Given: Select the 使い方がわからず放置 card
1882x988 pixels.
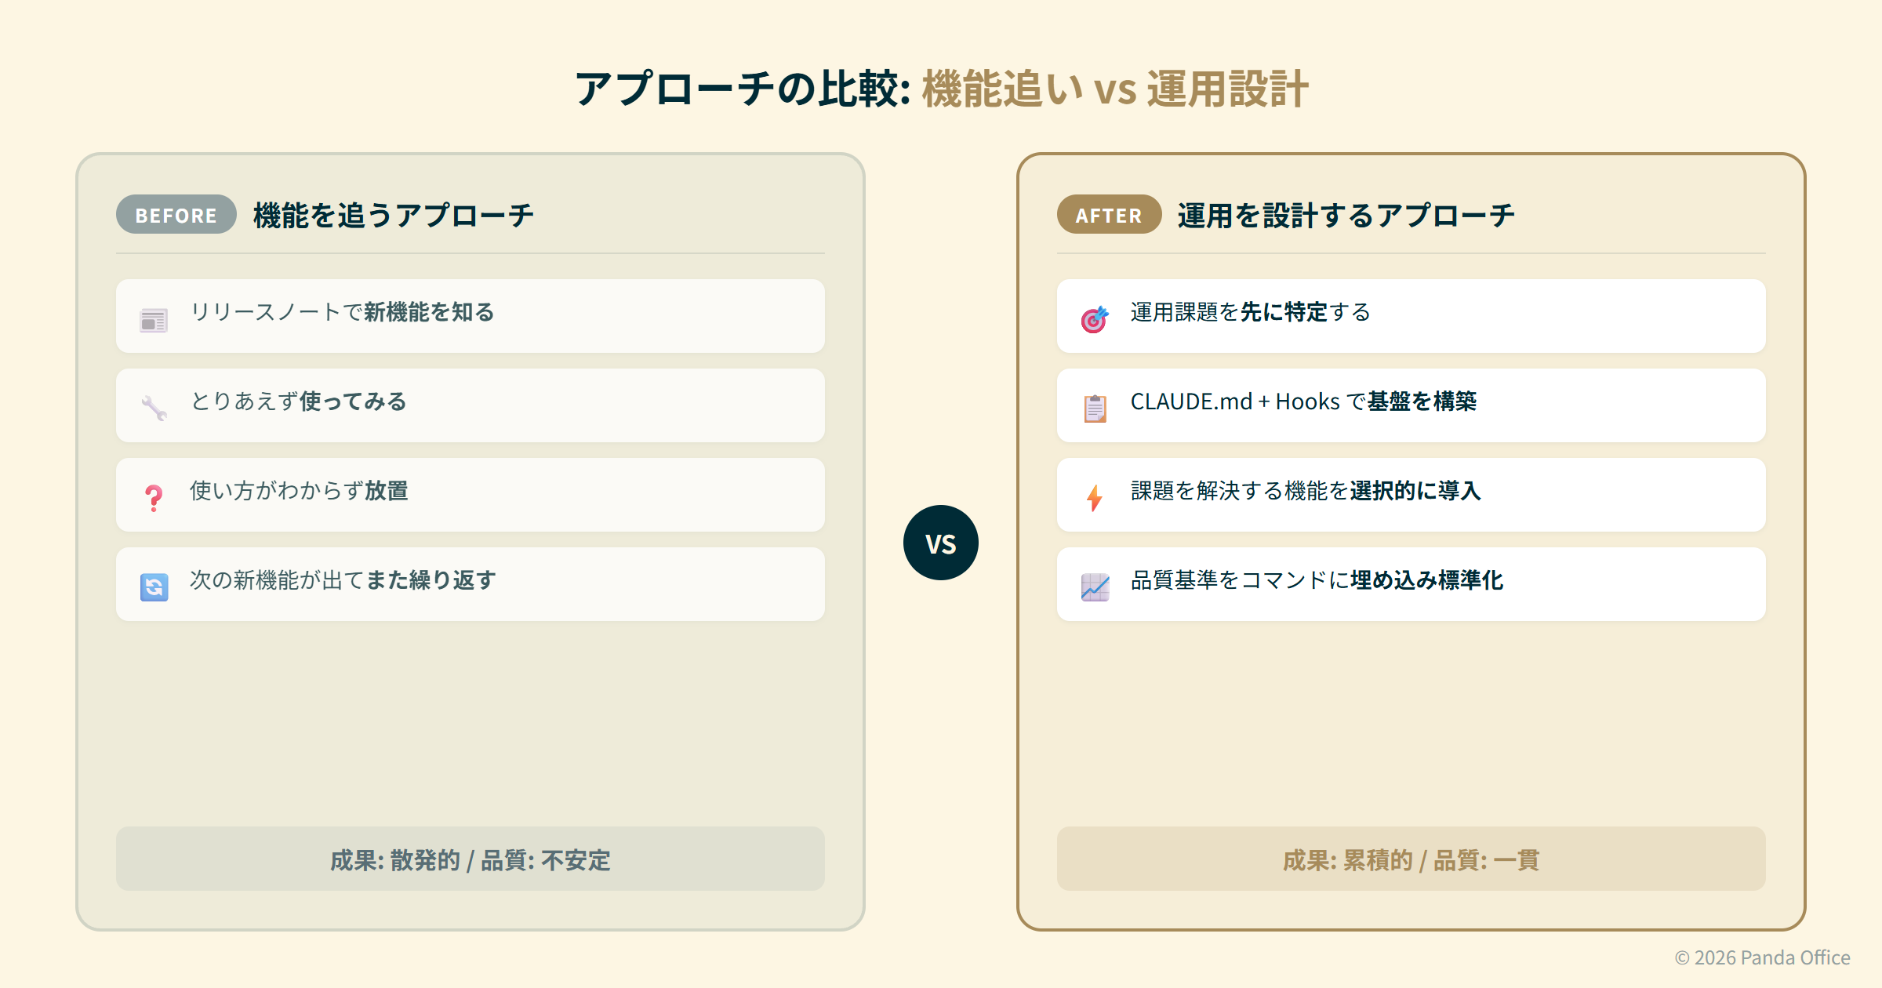Looking at the screenshot, I should pyautogui.click(x=470, y=495).
